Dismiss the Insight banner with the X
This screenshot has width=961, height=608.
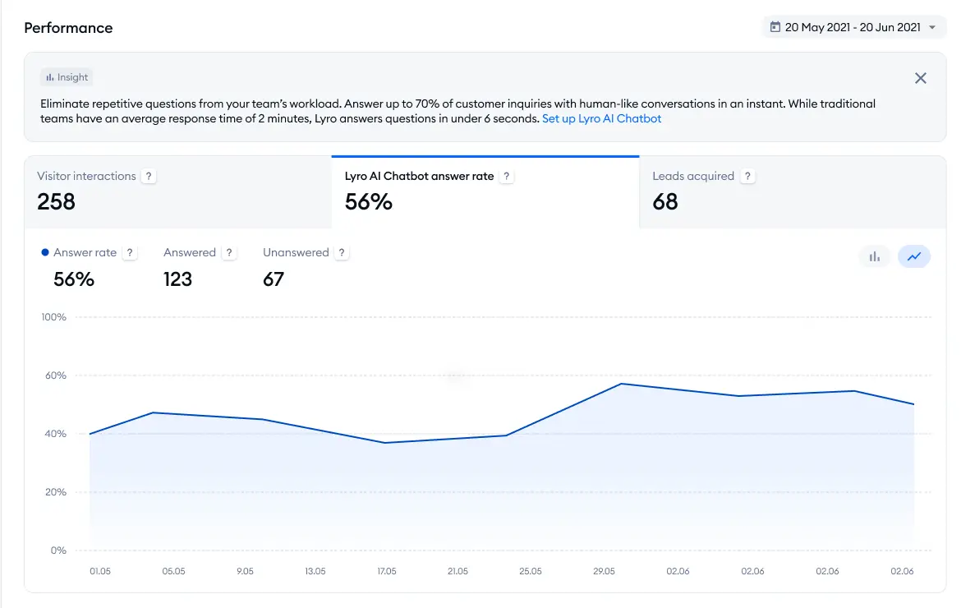[920, 78]
